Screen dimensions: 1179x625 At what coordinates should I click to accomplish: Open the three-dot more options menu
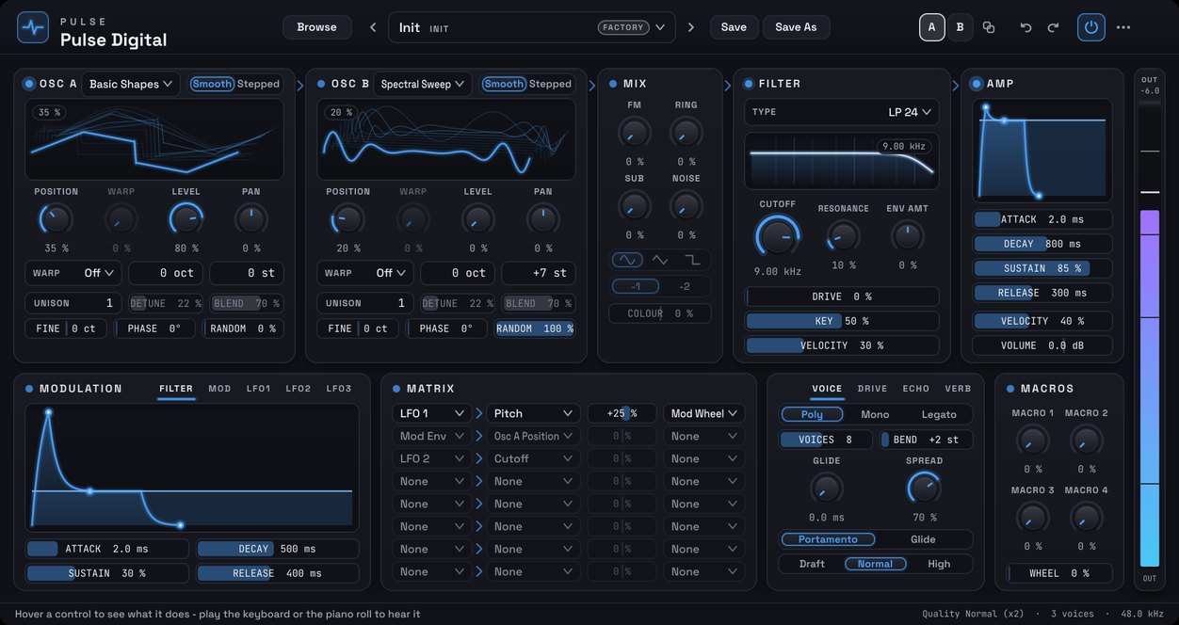pos(1123,27)
